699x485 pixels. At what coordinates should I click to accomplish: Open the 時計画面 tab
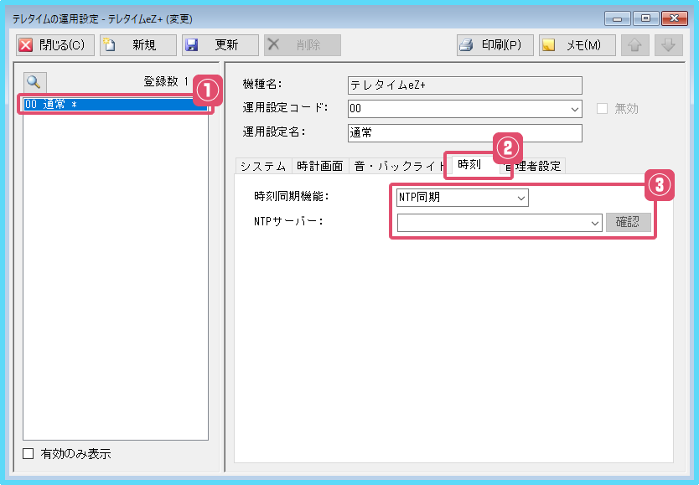[x=320, y=166]
